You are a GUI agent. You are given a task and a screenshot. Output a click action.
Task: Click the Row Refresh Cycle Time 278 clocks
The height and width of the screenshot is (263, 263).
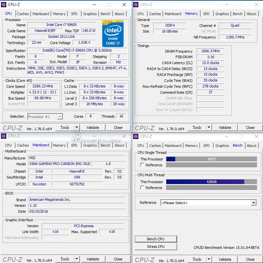(210, 86)
